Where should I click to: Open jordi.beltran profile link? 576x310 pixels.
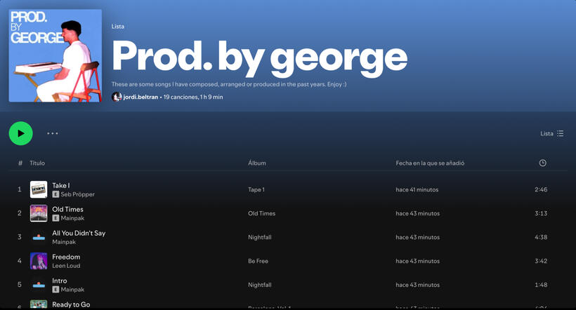tap(140, 97)
